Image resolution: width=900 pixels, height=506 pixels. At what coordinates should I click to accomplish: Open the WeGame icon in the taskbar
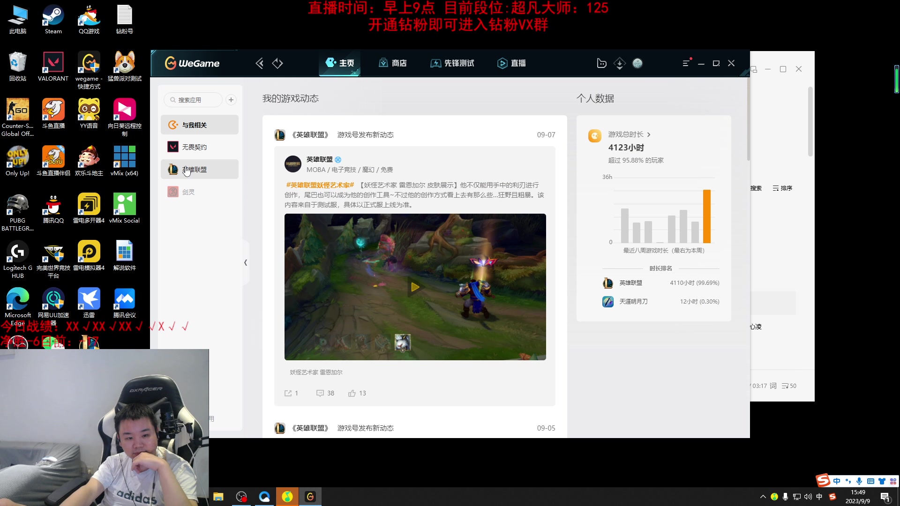(x=310, y=497)
